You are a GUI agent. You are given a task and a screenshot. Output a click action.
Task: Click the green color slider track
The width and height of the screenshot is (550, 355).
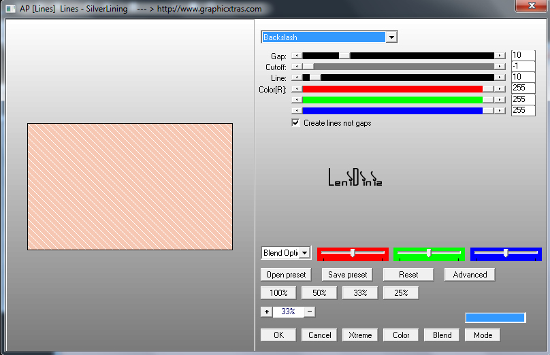[x=392, y=100]
